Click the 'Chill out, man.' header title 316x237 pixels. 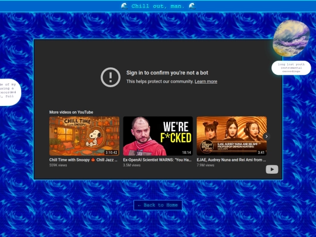pos(158,6)
